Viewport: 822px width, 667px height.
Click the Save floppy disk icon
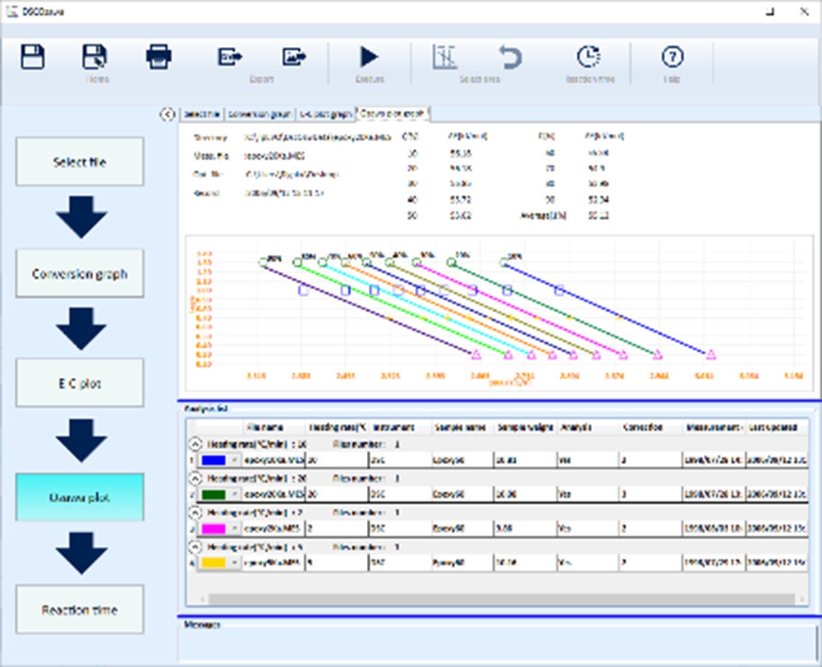(x=33, y=57)
